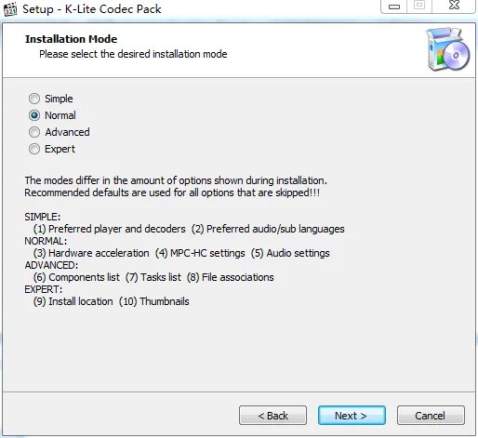The height and width of the screenshot is (438, 478).
Task: Click '(9) Install location' text
Action: pos(73,301)
